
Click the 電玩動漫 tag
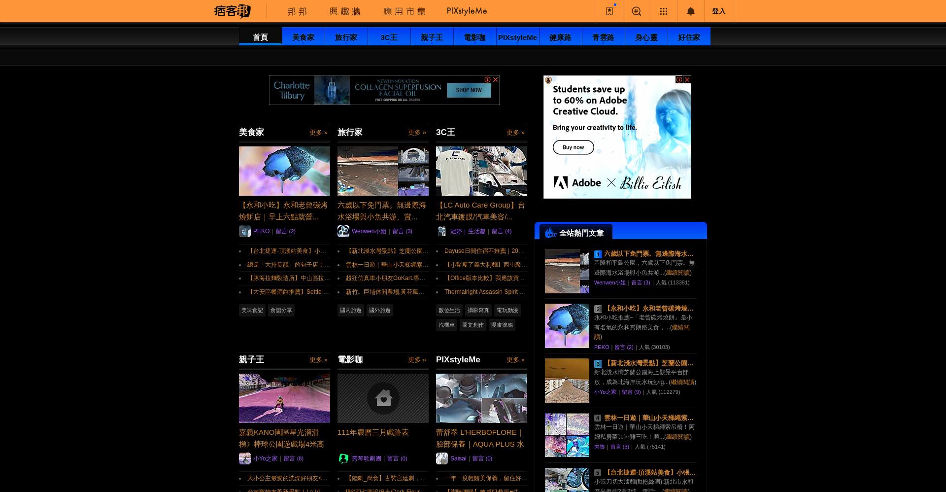tap(507, 310)
